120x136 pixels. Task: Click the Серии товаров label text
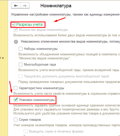pyautogui.click(x=30, y=120)
